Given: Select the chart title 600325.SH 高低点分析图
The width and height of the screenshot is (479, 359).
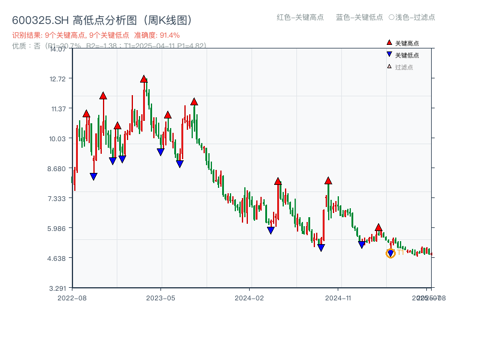Looking at the screenshot, I should (x=102, y=19).
